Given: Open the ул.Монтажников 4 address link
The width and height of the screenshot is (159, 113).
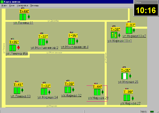Looking at the screenshot, I should point(74,47).
